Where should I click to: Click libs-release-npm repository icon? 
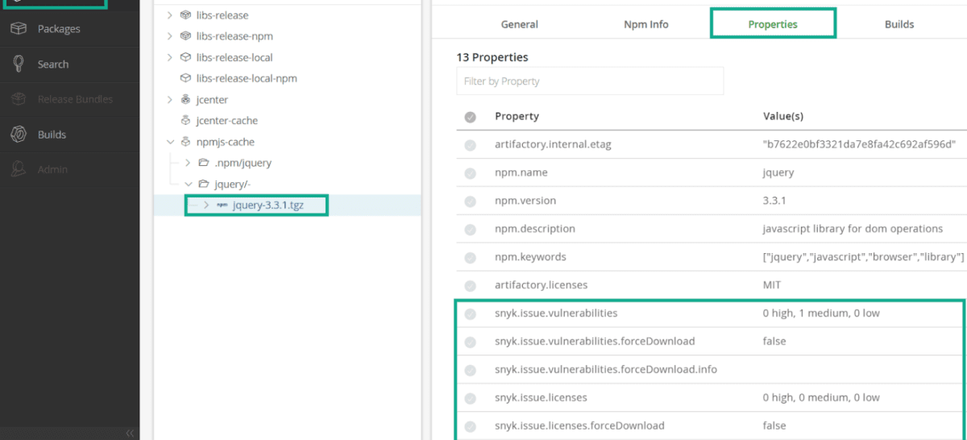(185, 36)
